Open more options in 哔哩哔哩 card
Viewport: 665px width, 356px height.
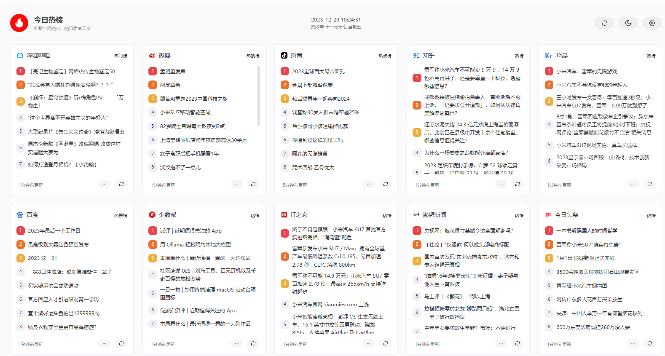click(x=105, y=184)
